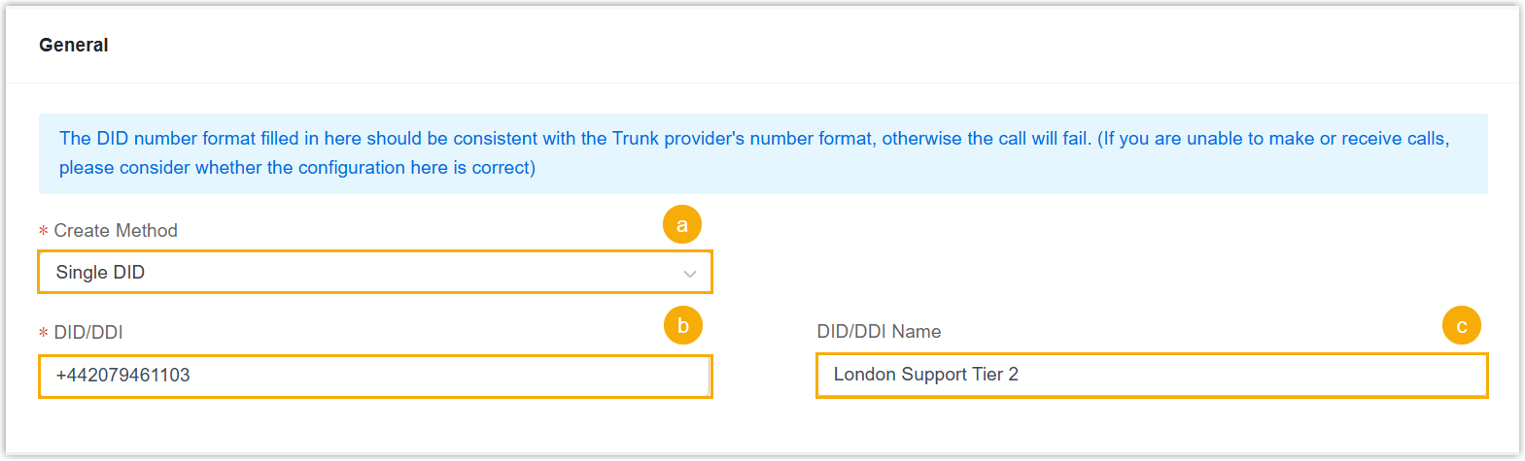Click the "DID/DDI" field label
Viewport: 1525px width, 461px height.
point(88,333)
